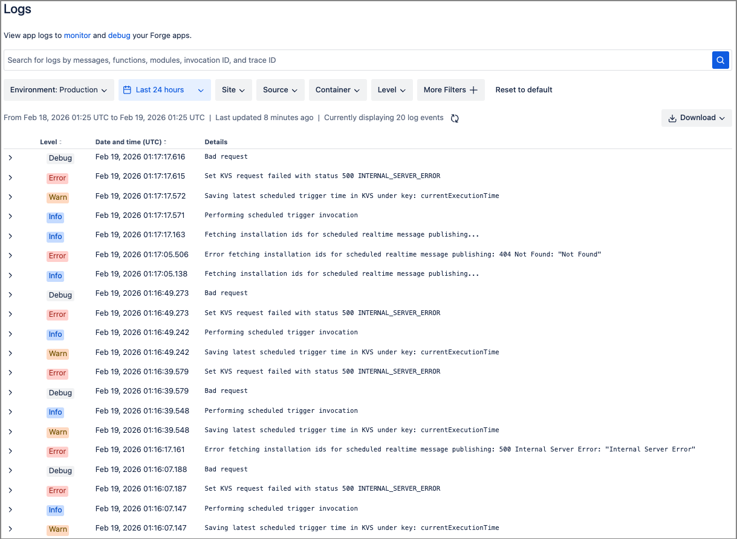
Task: Click Reset to default
Action: click(x=524, y=89)
